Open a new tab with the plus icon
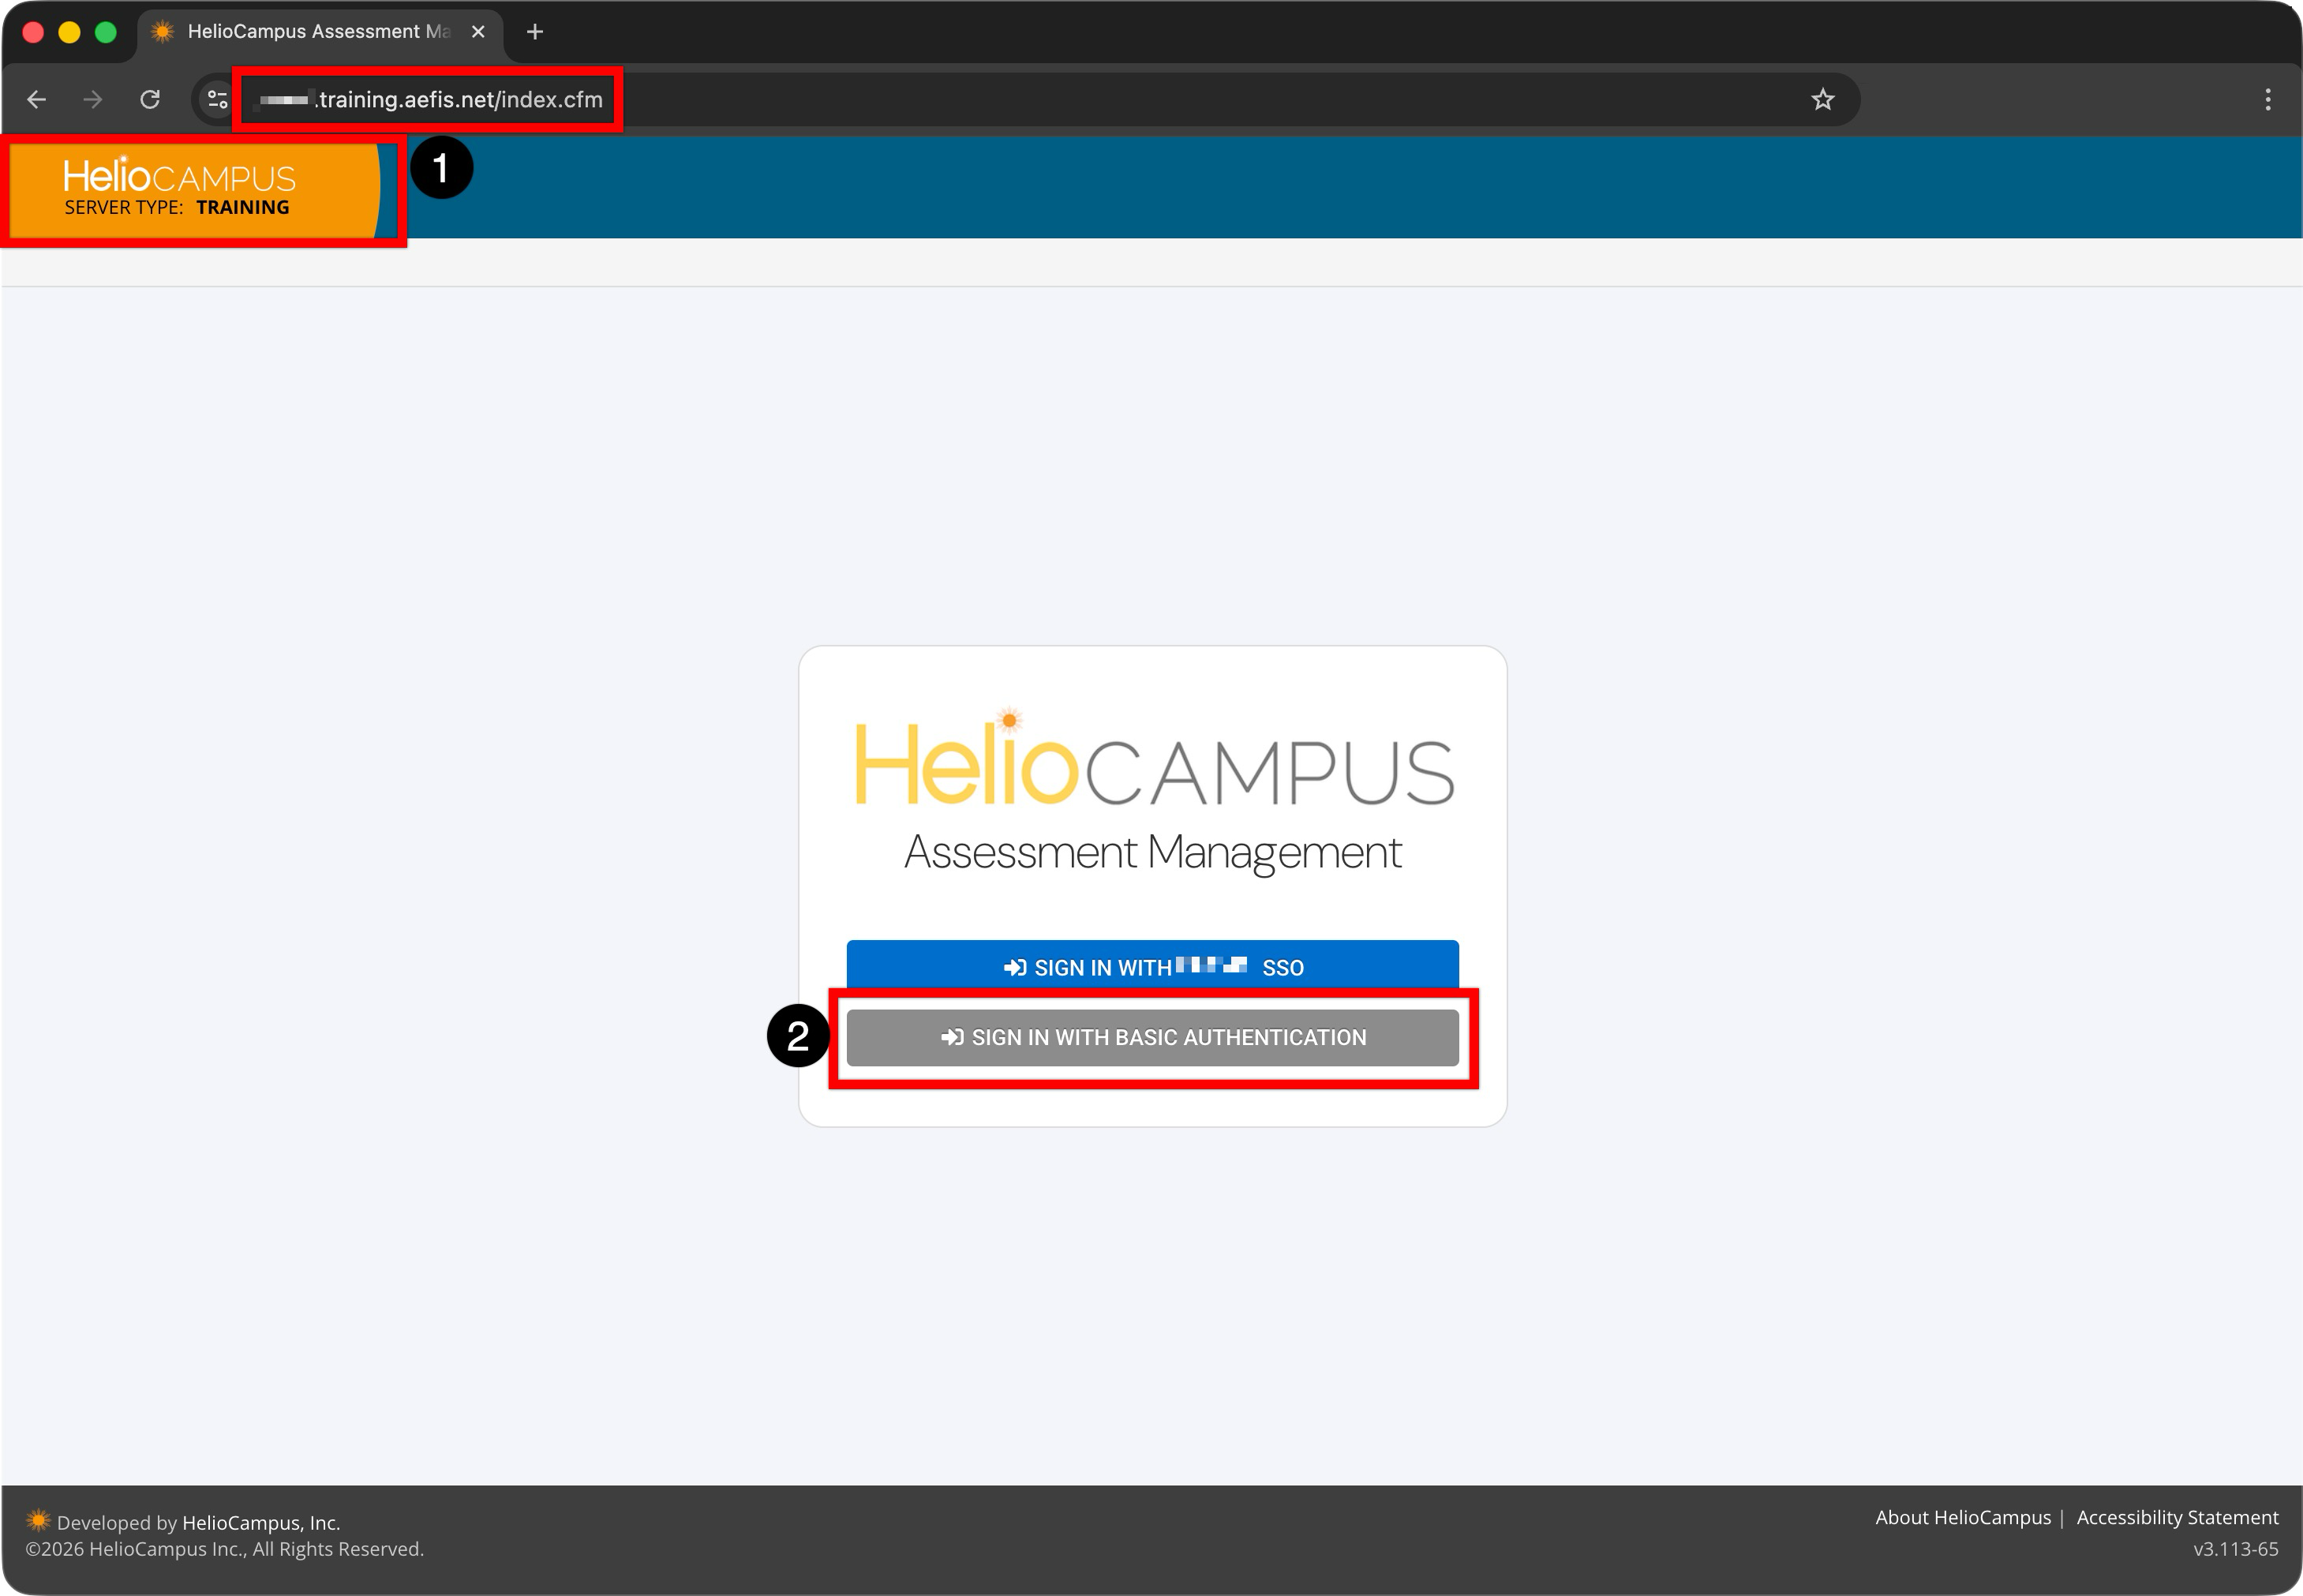This screenshot has width=2303, height=1596. (x=535, y=32)
